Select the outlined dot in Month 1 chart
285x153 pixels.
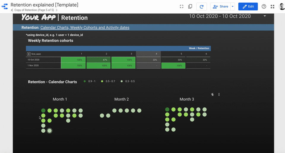tap(50, 131)
